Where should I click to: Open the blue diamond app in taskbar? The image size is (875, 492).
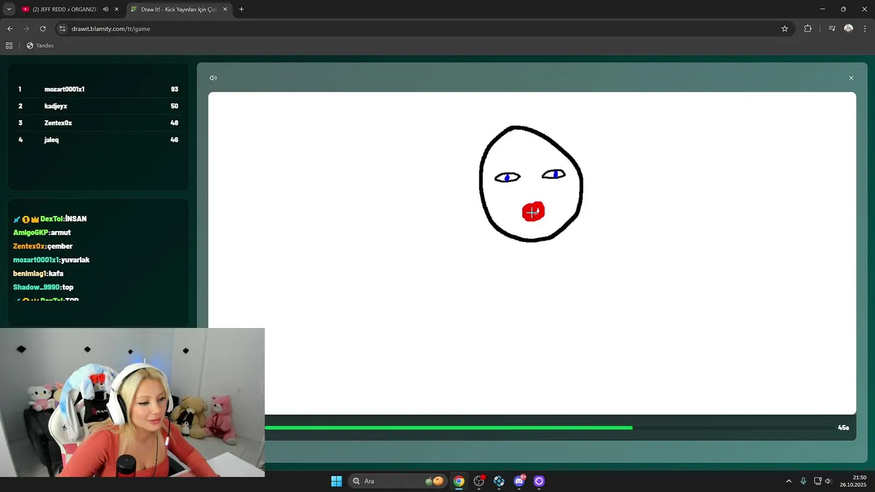tap(499, 481)
